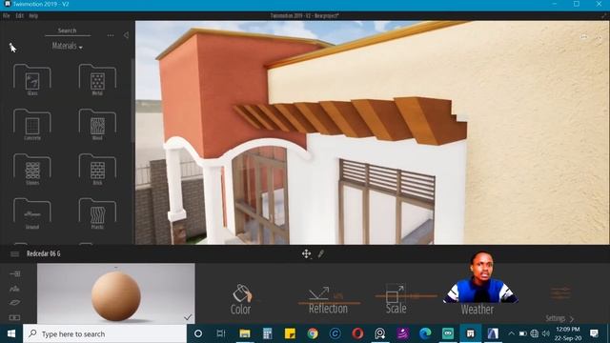Viewport: 610px width, 343px height.
Task: Open Sticky Notes from the taskbar
Action: [290, 333]
